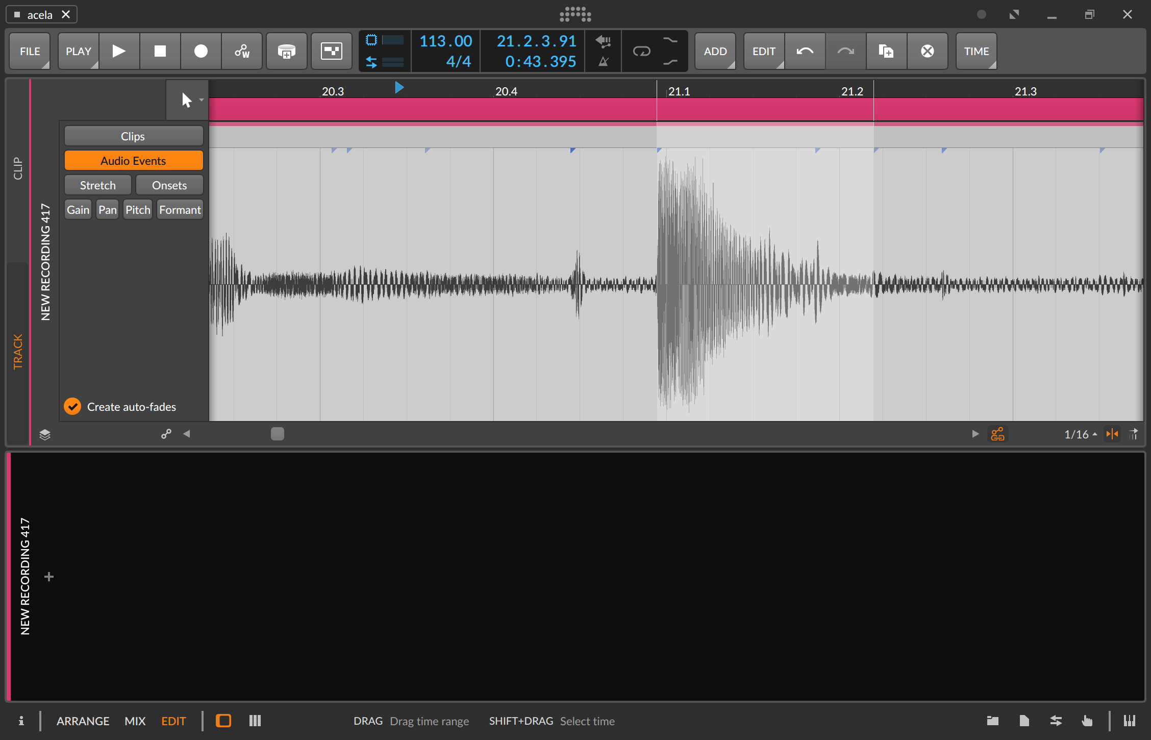Screen dimensions: 1151x740
Task: Click the blue playhead marker in ruler
Action: 399,88
